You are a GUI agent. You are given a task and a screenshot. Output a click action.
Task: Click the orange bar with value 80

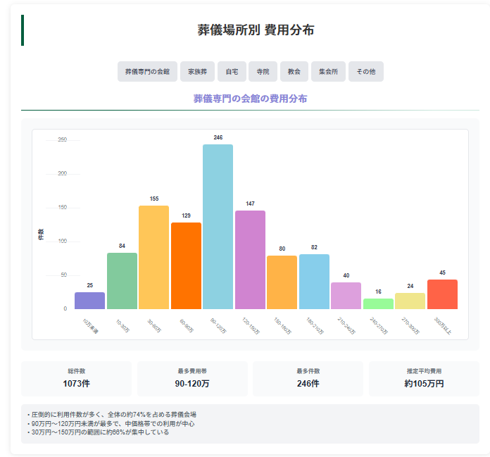282,282
